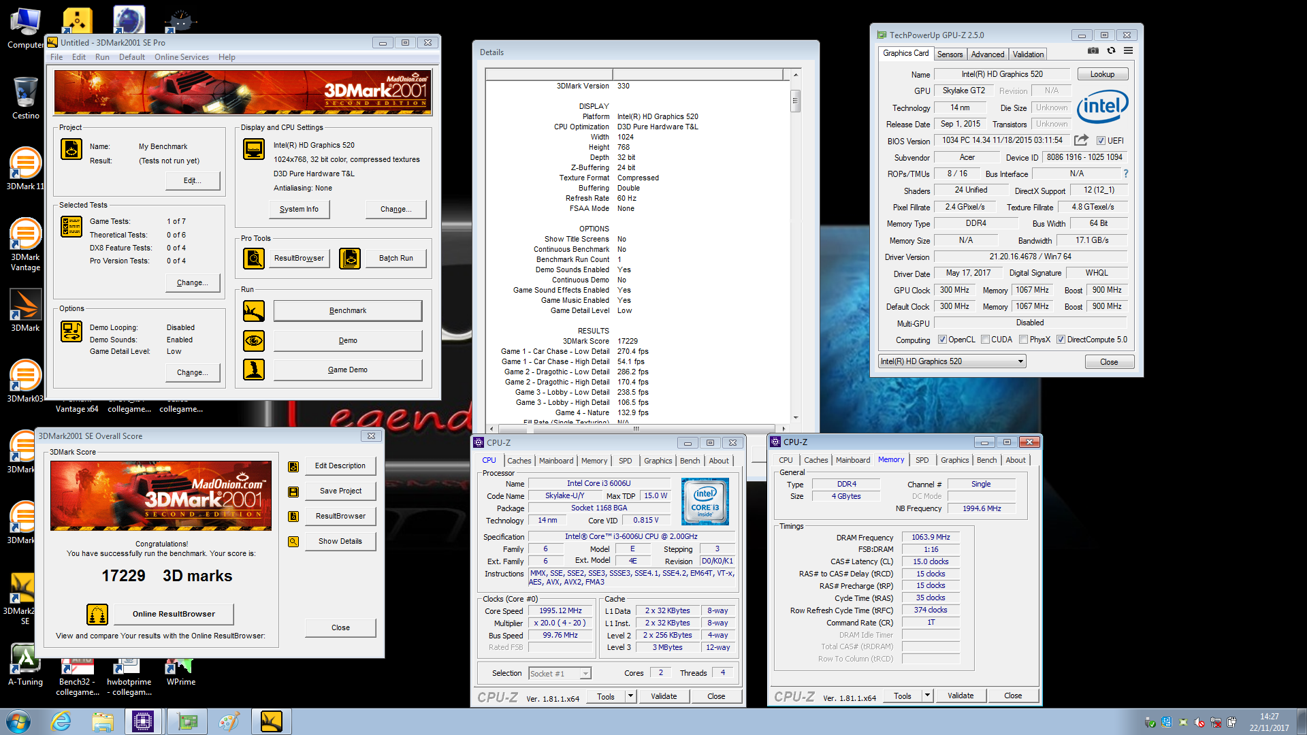Click the BIOS export share icon in GPU-Z
This screenshot has height=735, width=1307.
(x=1081, y=140)
